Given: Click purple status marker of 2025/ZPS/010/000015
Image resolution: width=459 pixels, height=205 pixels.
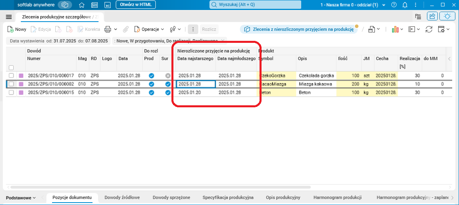Looking at the screenshot, I should tap(21, 92).
